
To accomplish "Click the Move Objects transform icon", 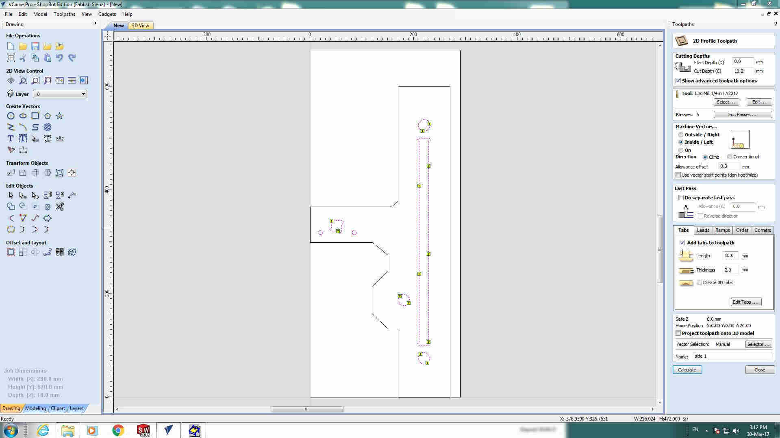I will (11, 173).
